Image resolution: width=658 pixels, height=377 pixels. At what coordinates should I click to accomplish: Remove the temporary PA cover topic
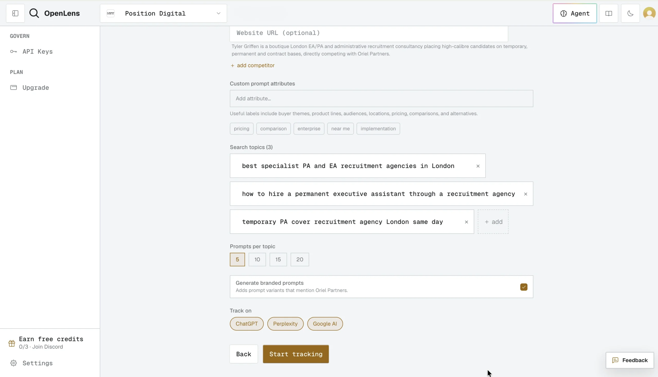coord(466,222)
